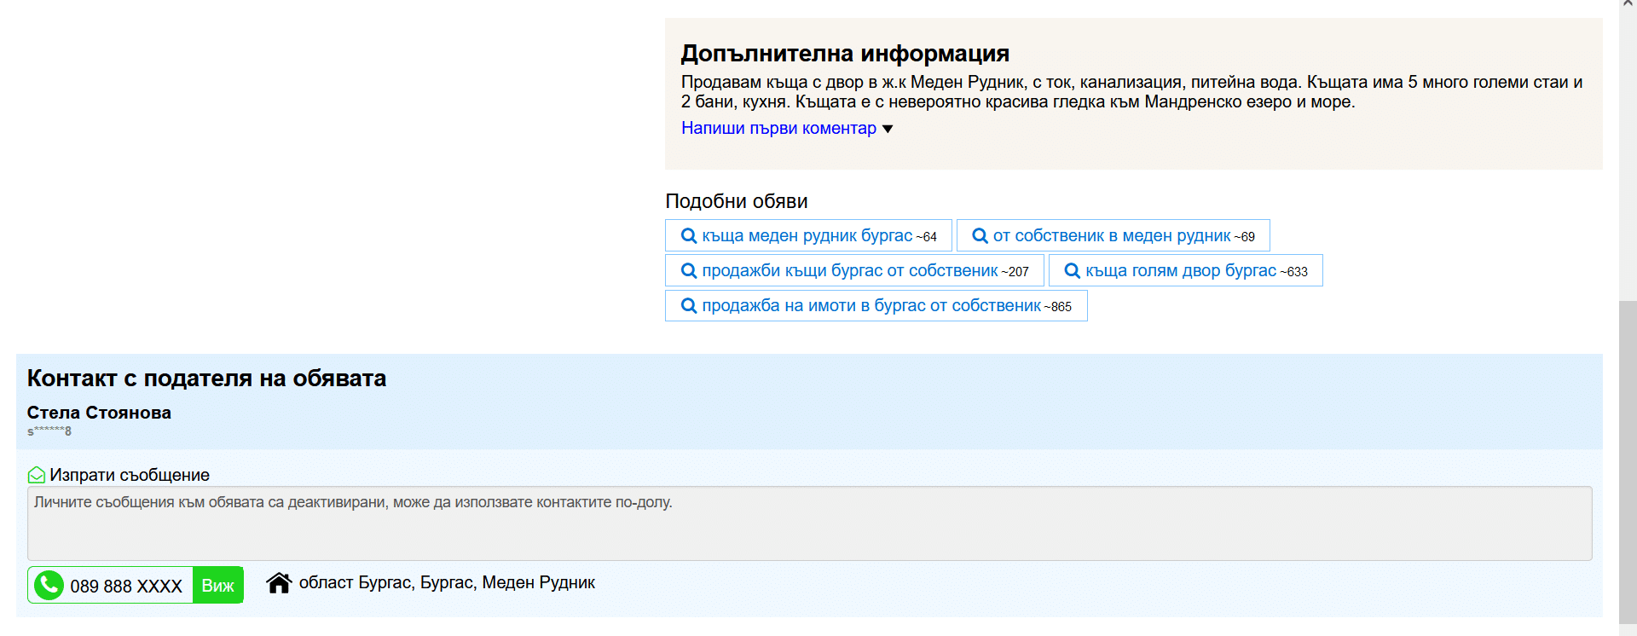The width and height of the screenshot is (1637, 636).
Task: Follow the 'къща голям двор бургас' link text
Action: pos(1180,271)
